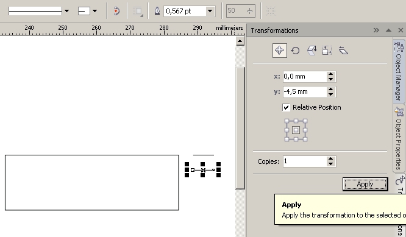Toggle the Relative Position checkbox
The width and height of the screenshot is (406, 237).
coord(286,107)
